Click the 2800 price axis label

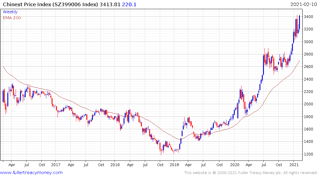coord(308,54)
